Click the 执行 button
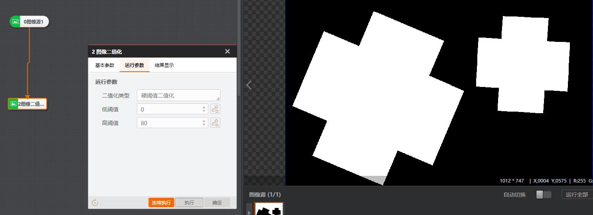Image resolution: width=593 pixels, height=215 pixels. [189, 202]
